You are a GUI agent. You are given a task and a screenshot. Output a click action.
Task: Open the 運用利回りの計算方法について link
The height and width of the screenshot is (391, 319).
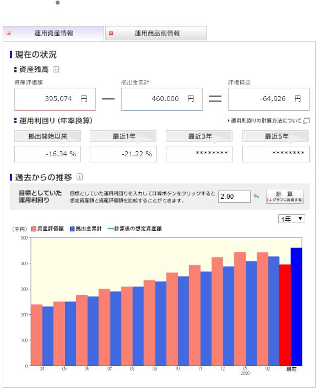(x=266, y=121)
